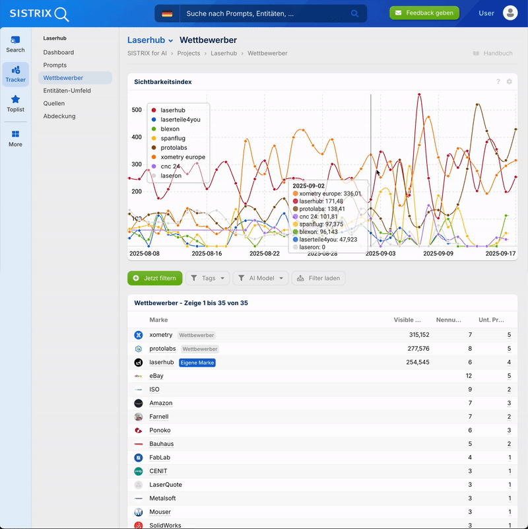528x529 pixels.
Task: Click the blue laserteile4you legend color dot
Action: coord(154,120)
